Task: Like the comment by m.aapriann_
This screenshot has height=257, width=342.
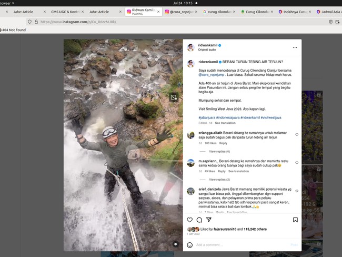Action: pyautogui.click(x=297, y=163)
